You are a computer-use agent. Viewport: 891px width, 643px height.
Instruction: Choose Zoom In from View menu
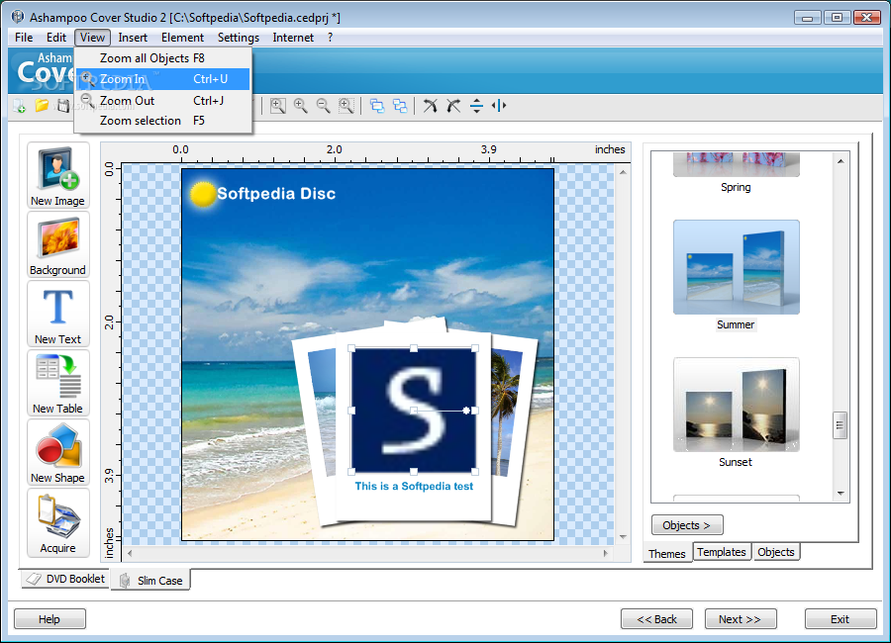[x=162, y=79]
